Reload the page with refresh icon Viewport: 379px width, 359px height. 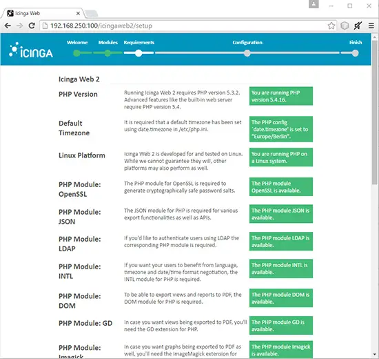click(32, 26)
